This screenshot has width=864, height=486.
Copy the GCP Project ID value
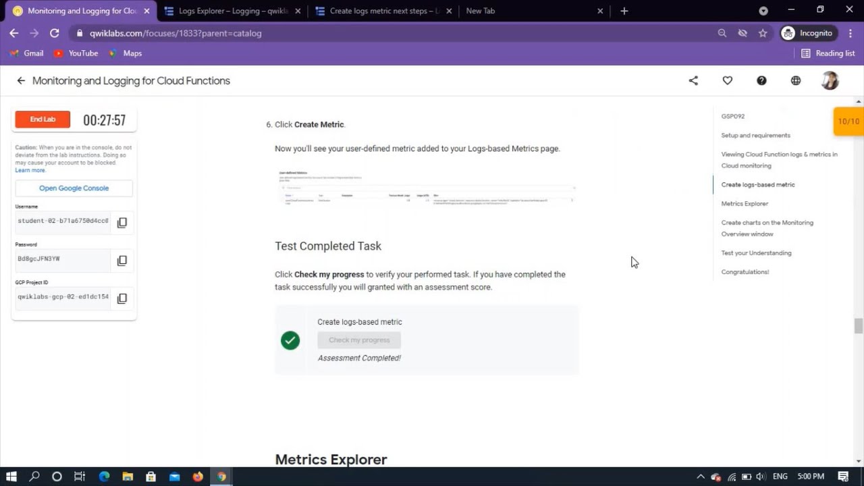[122, 298]
